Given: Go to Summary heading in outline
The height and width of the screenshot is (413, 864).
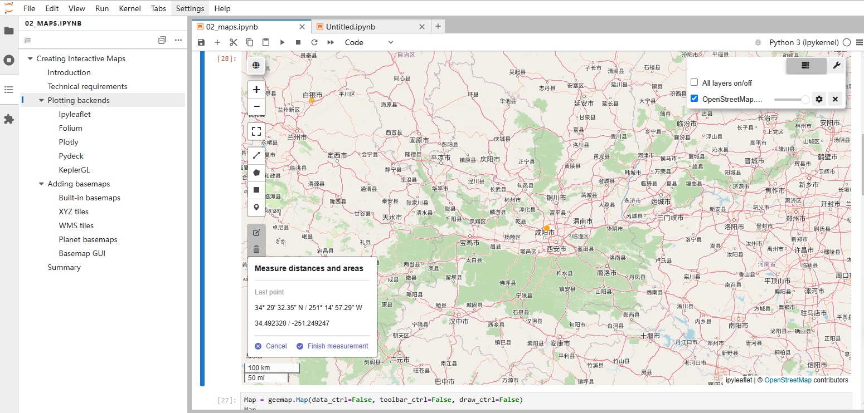Looking at the screenshot, I should click(64, 267).
